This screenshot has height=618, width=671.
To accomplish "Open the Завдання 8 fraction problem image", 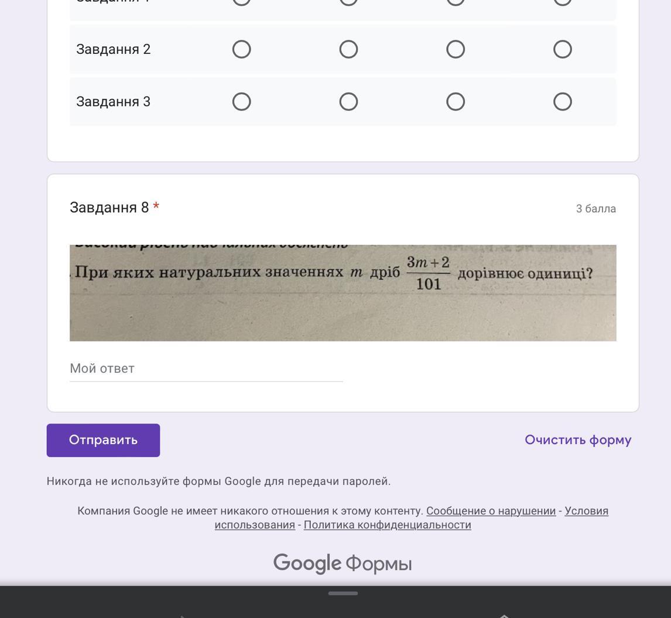I will 343,293.
